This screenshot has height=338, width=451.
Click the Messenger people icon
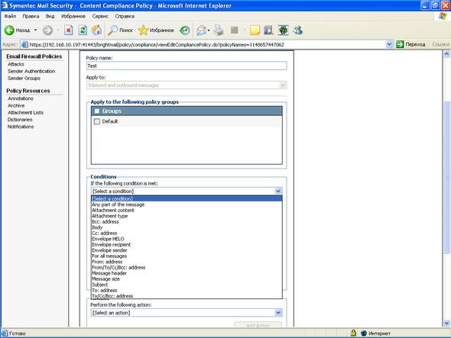297,31
